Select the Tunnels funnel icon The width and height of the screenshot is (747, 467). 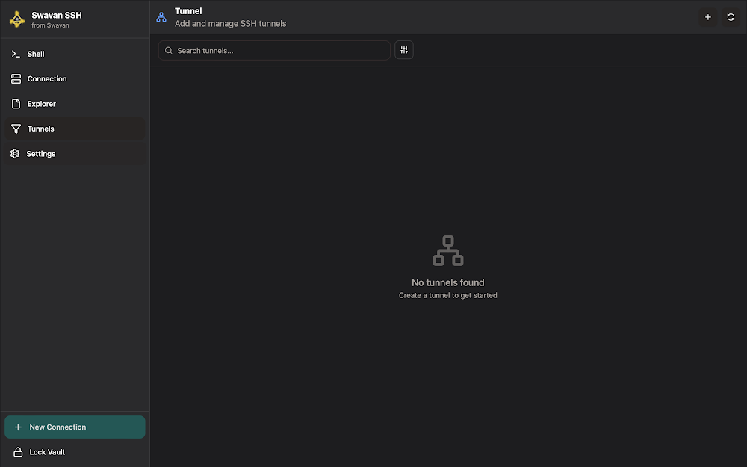pyautogui.click(x=15, y=129)
